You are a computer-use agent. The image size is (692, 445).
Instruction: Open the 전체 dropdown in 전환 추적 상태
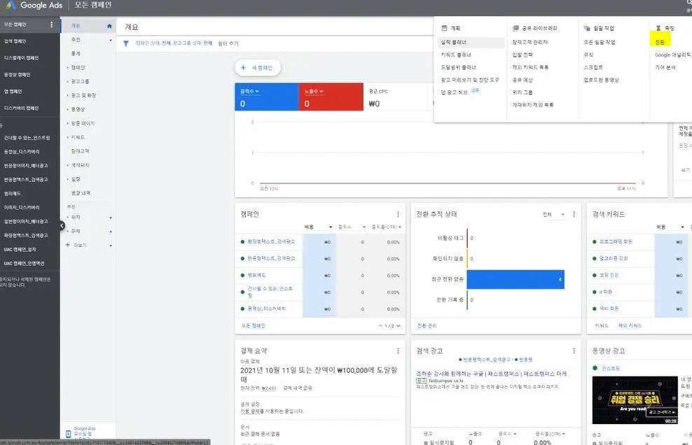point(553,214)
